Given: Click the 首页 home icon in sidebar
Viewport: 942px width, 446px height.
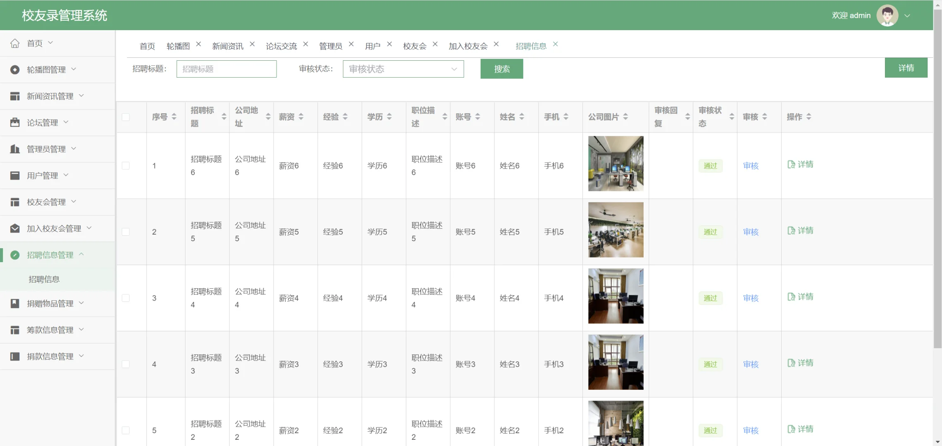Looking at the screenshot, I should pos(15,43).
